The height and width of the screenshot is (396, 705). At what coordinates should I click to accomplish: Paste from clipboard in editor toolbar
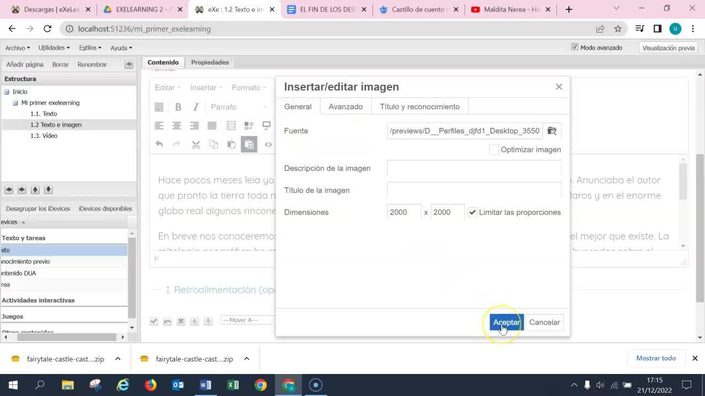tap(231, 144)
